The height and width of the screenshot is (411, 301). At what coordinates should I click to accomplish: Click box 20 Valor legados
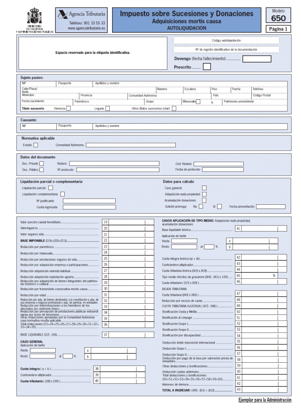click(x=128, y=228)
